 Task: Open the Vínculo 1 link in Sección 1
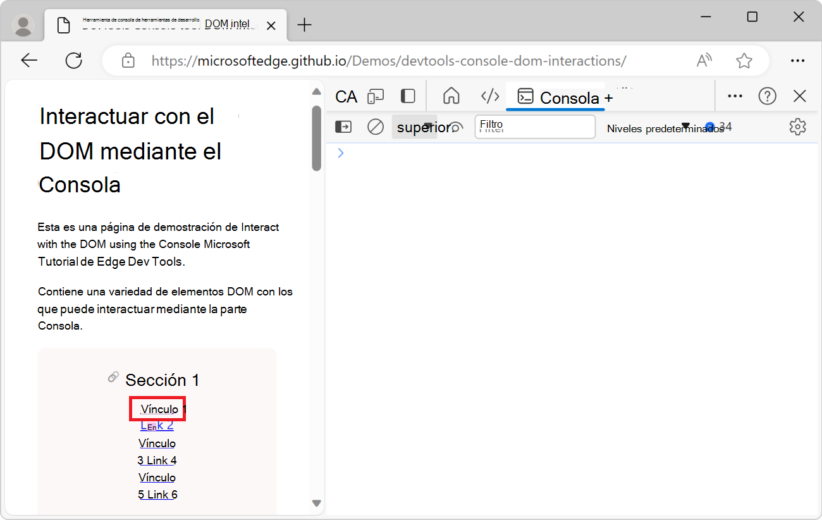pyautogui.click(x=157, y=409)
